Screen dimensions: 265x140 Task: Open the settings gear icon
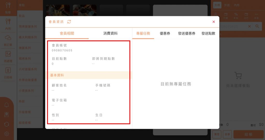coord(7,134)
